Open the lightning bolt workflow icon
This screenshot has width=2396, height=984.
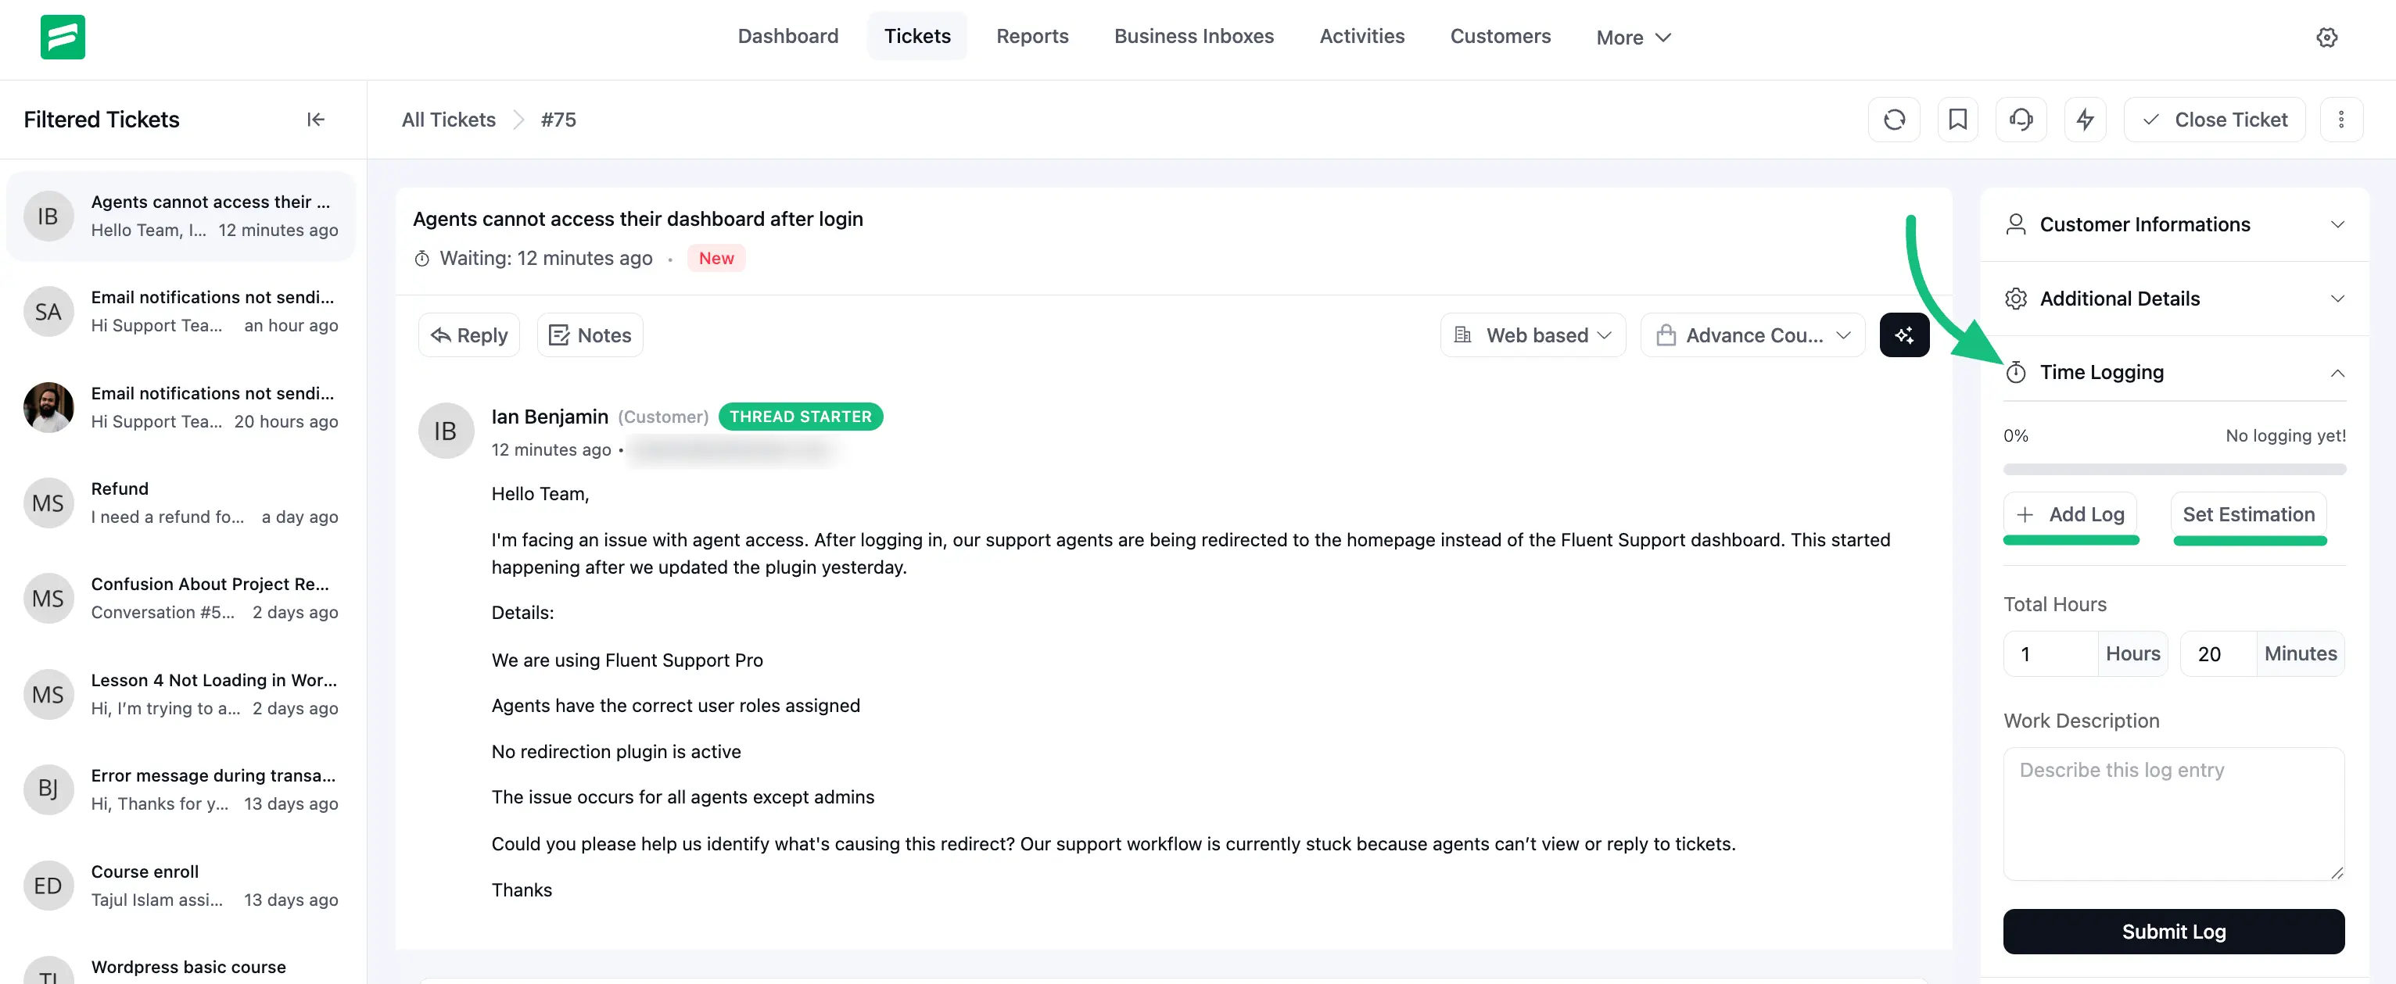[x=2085, y=120]
